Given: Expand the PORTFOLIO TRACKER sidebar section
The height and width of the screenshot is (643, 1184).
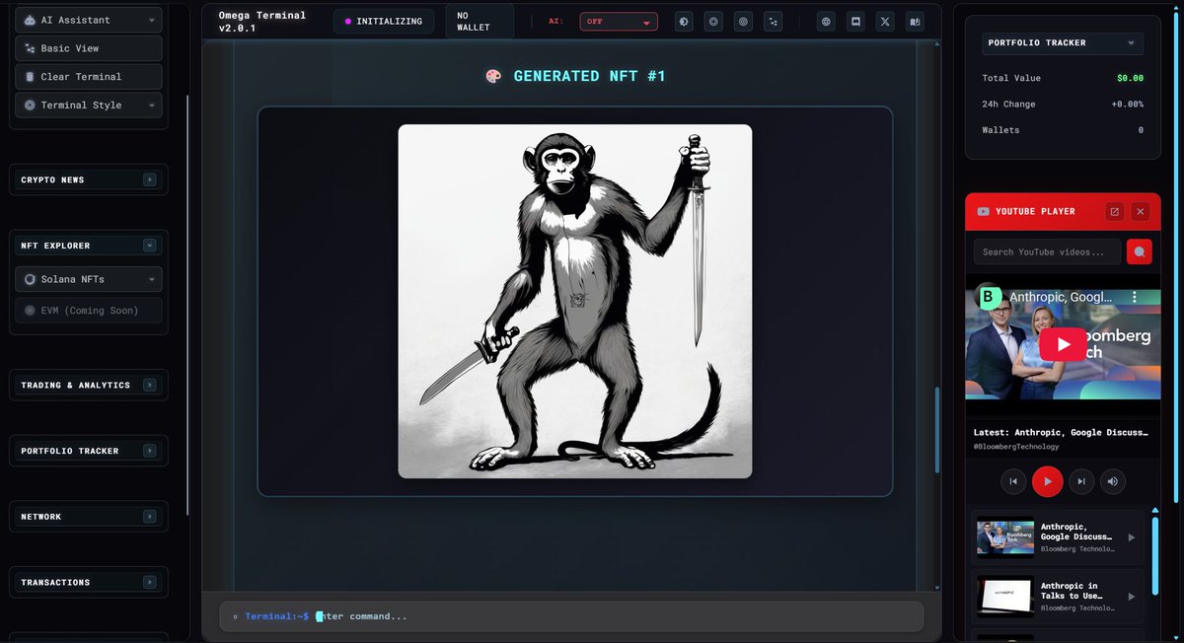Looking at the screenshot, I should 89,451.
